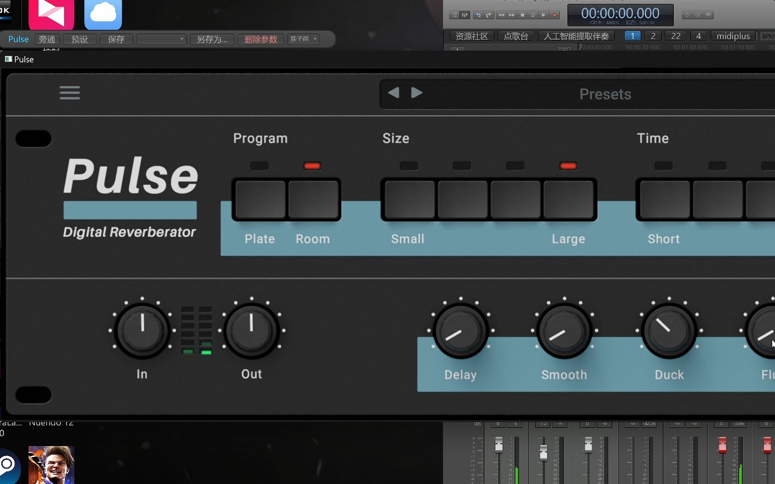Image resolution: width=775 pixels, height=484 pixels.
Task: Click the Out knob
Action: point(252,330)
